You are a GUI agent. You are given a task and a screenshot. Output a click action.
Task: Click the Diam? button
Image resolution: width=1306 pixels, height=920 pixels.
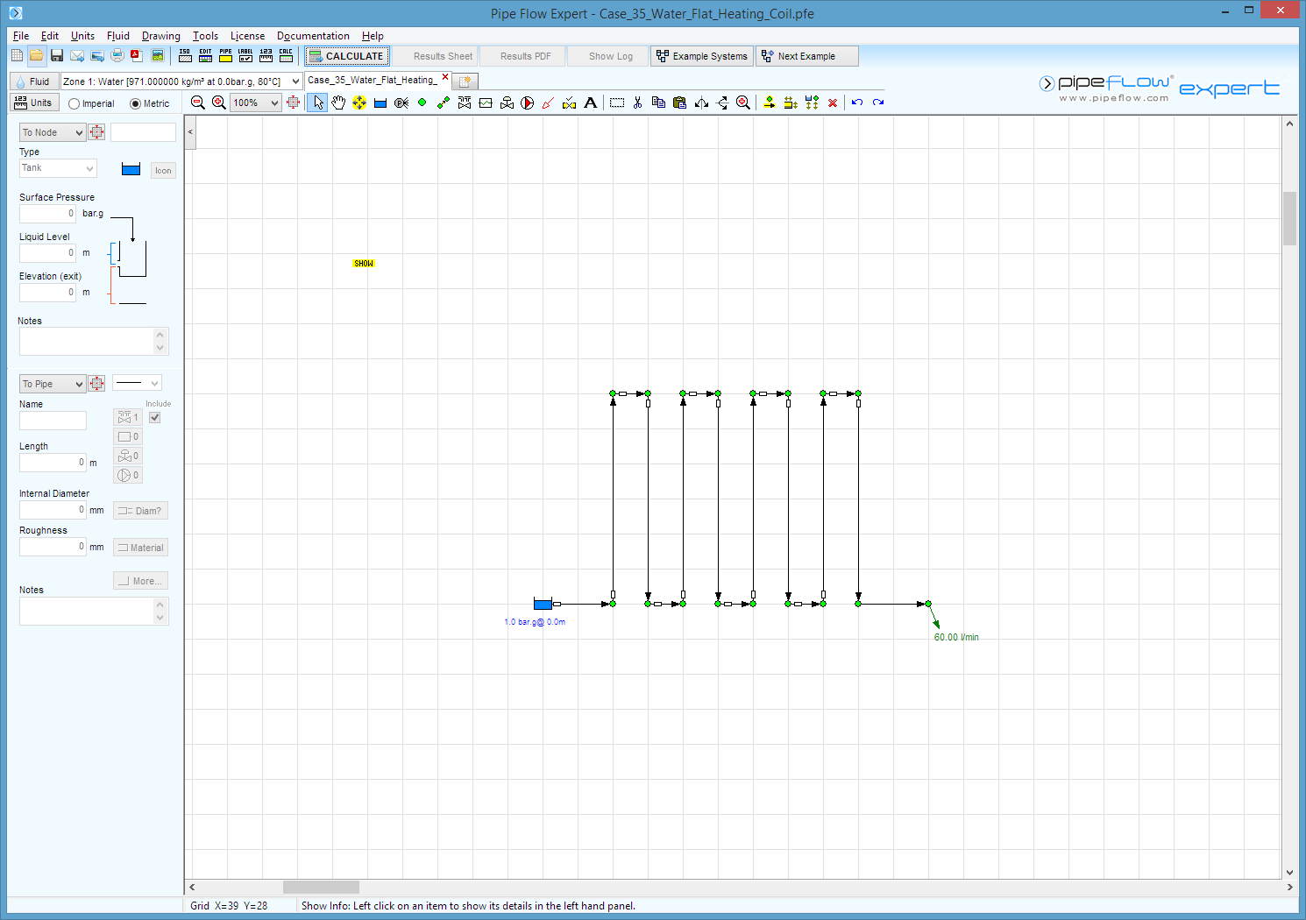click(140, 511)
